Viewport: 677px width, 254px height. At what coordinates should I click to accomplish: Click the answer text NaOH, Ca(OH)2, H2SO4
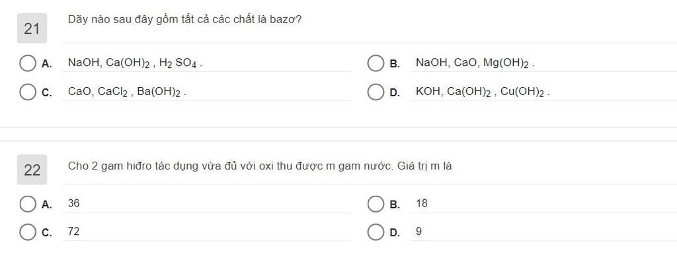[135, 63]
